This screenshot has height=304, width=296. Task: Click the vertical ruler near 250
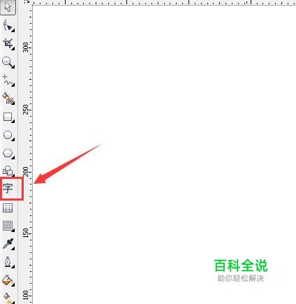coord(26,110)
